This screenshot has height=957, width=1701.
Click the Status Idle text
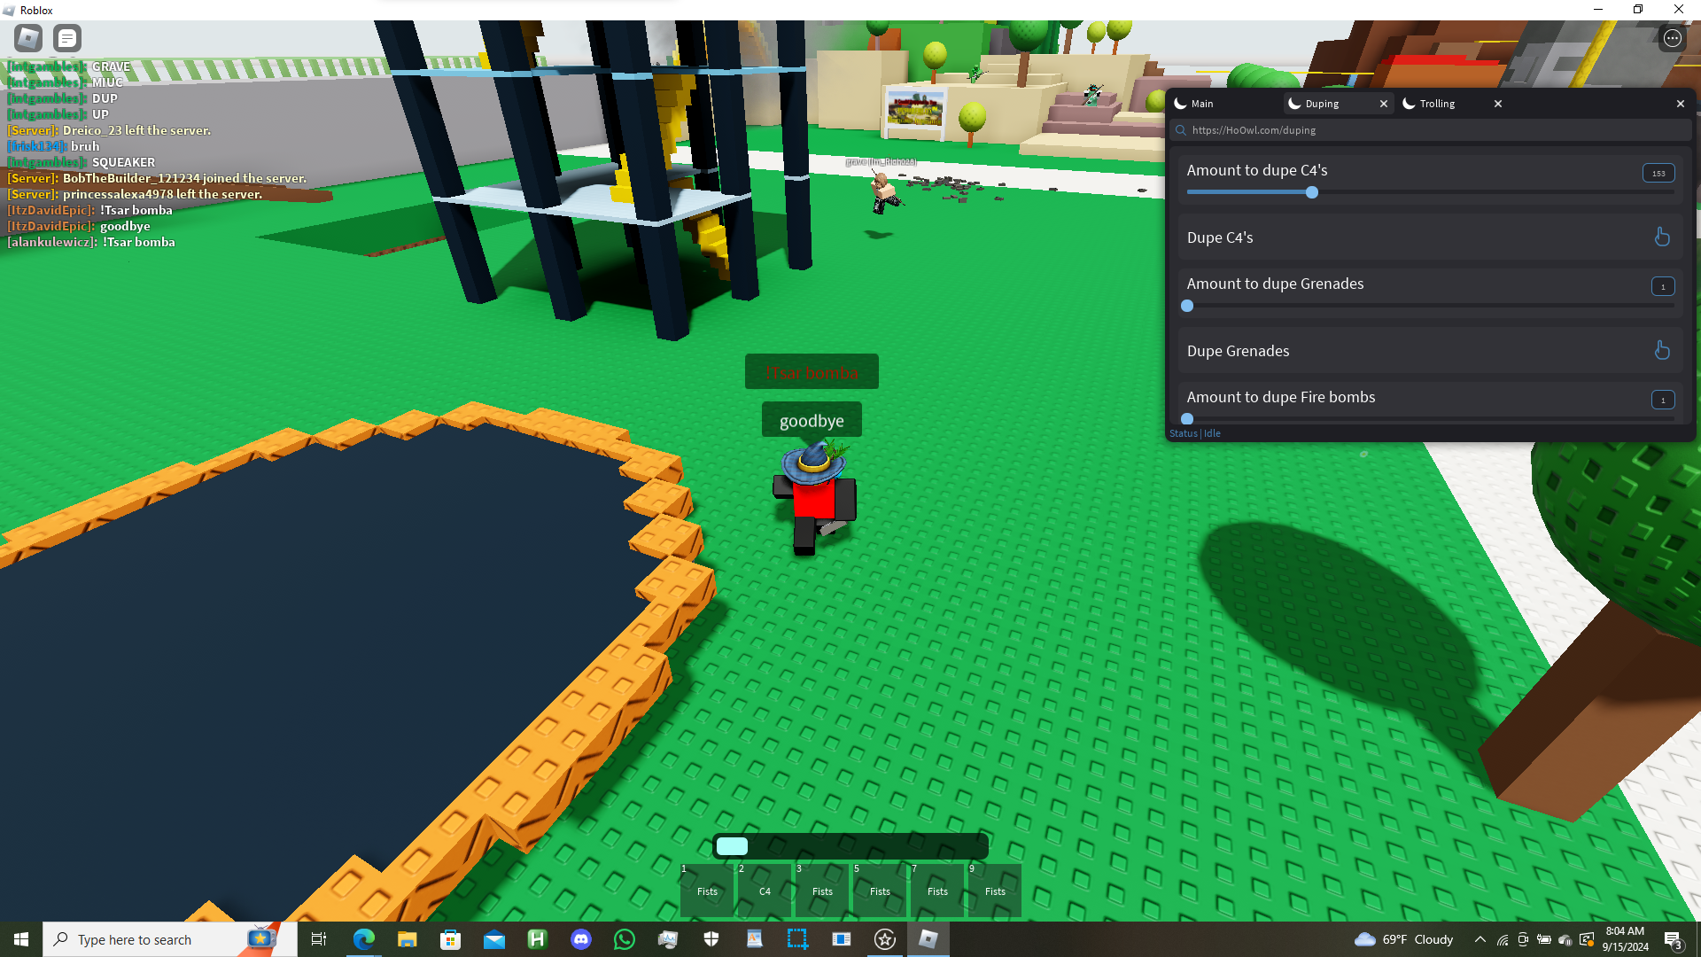[1194, 433]
